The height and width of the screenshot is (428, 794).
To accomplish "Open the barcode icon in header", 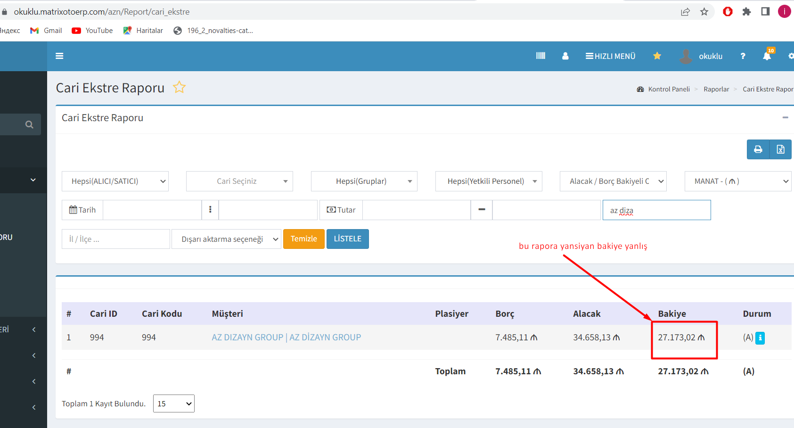I will pos(540,56).
